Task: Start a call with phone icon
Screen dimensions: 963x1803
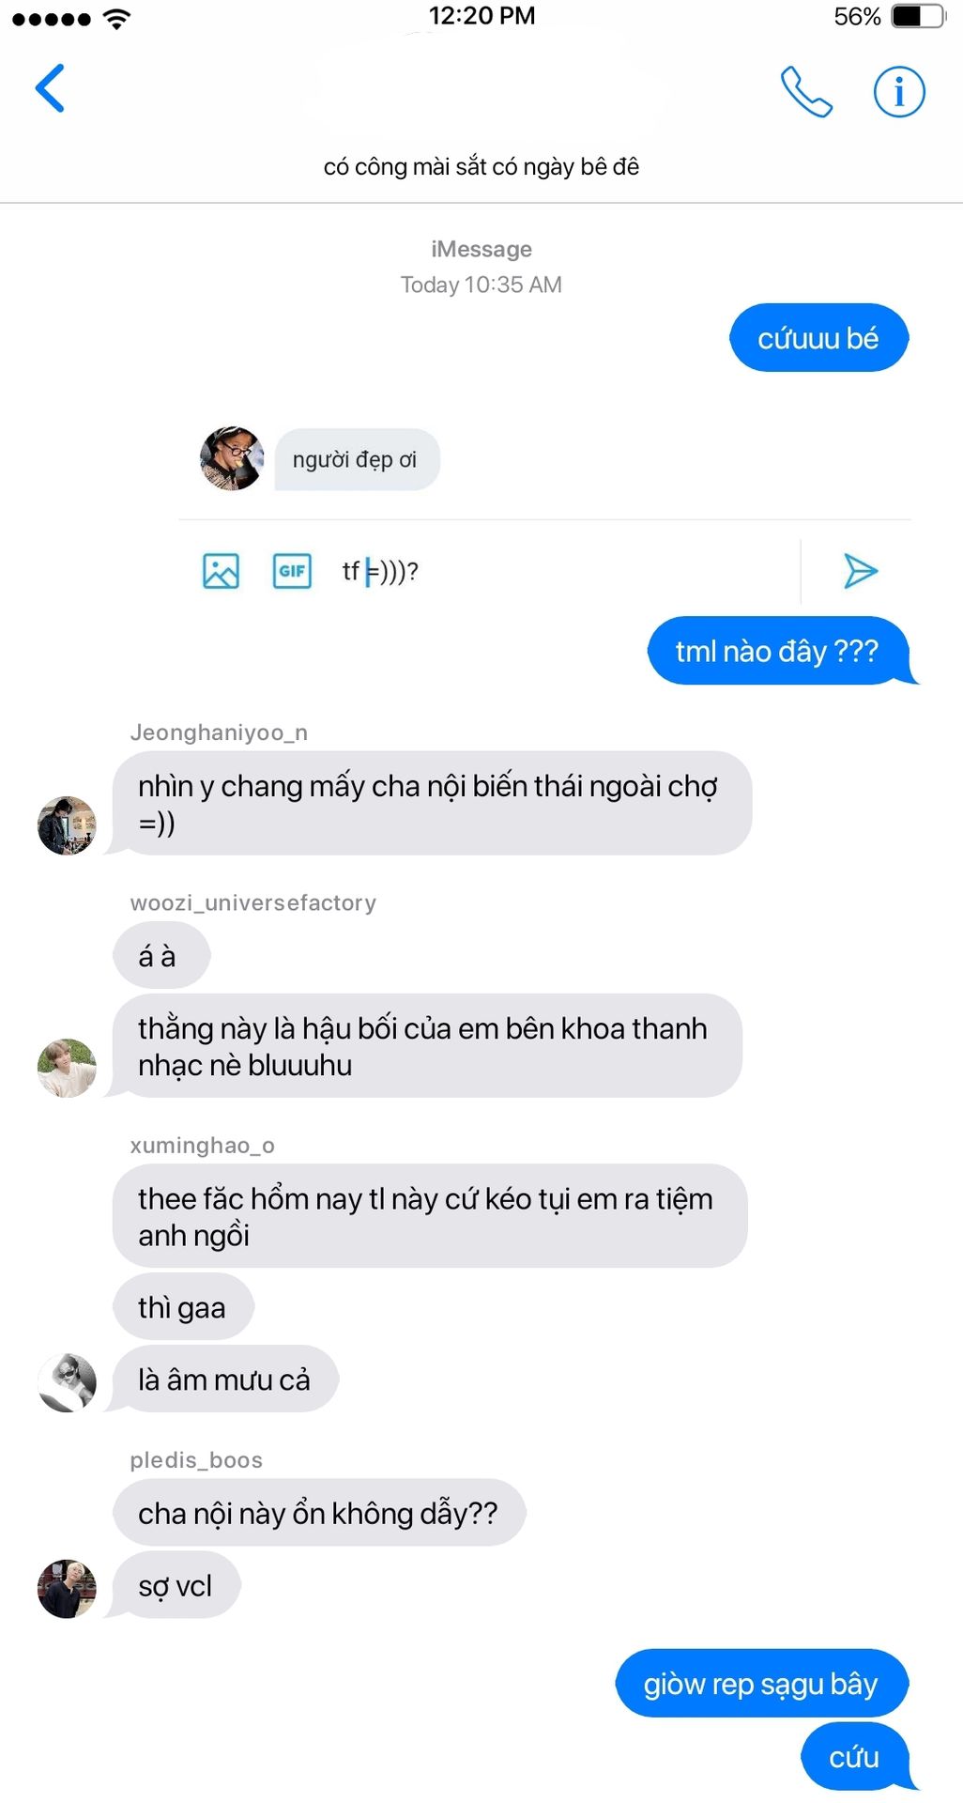Action: pos(806,91)
